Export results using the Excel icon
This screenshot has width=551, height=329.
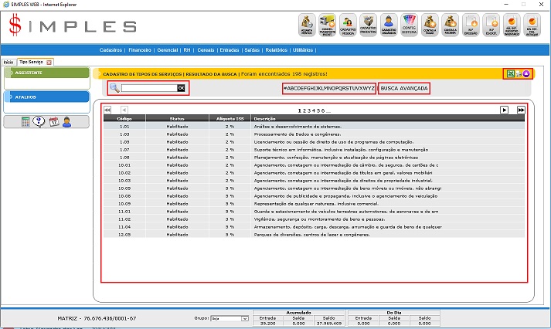[510, 73]
